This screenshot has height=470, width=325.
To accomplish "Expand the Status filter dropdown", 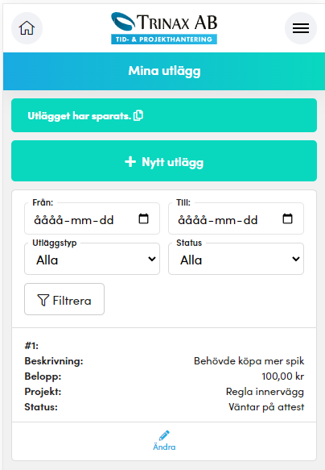I will click(237, 259).
